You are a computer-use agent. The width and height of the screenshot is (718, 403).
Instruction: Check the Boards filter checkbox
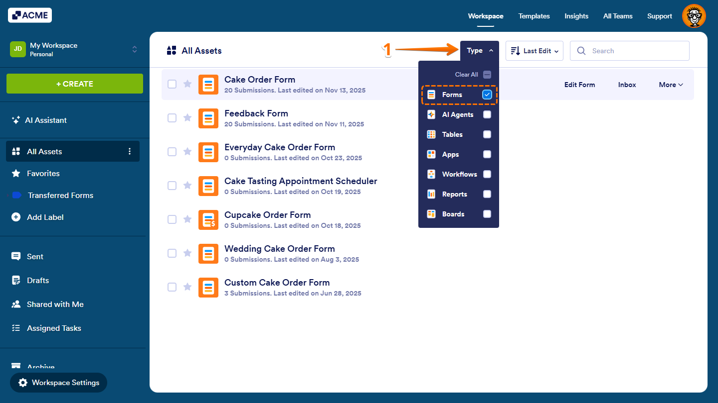tap(487, 214)
